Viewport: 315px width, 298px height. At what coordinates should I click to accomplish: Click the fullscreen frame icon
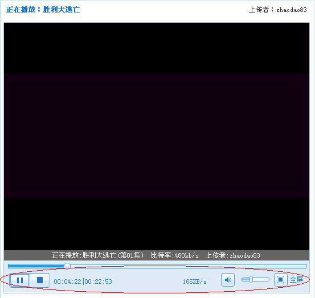point(280,279)
